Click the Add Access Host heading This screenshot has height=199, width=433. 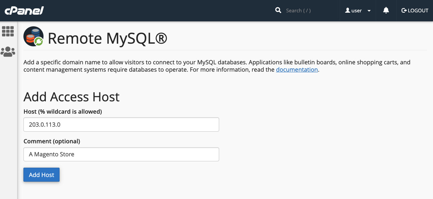(71, 97)
